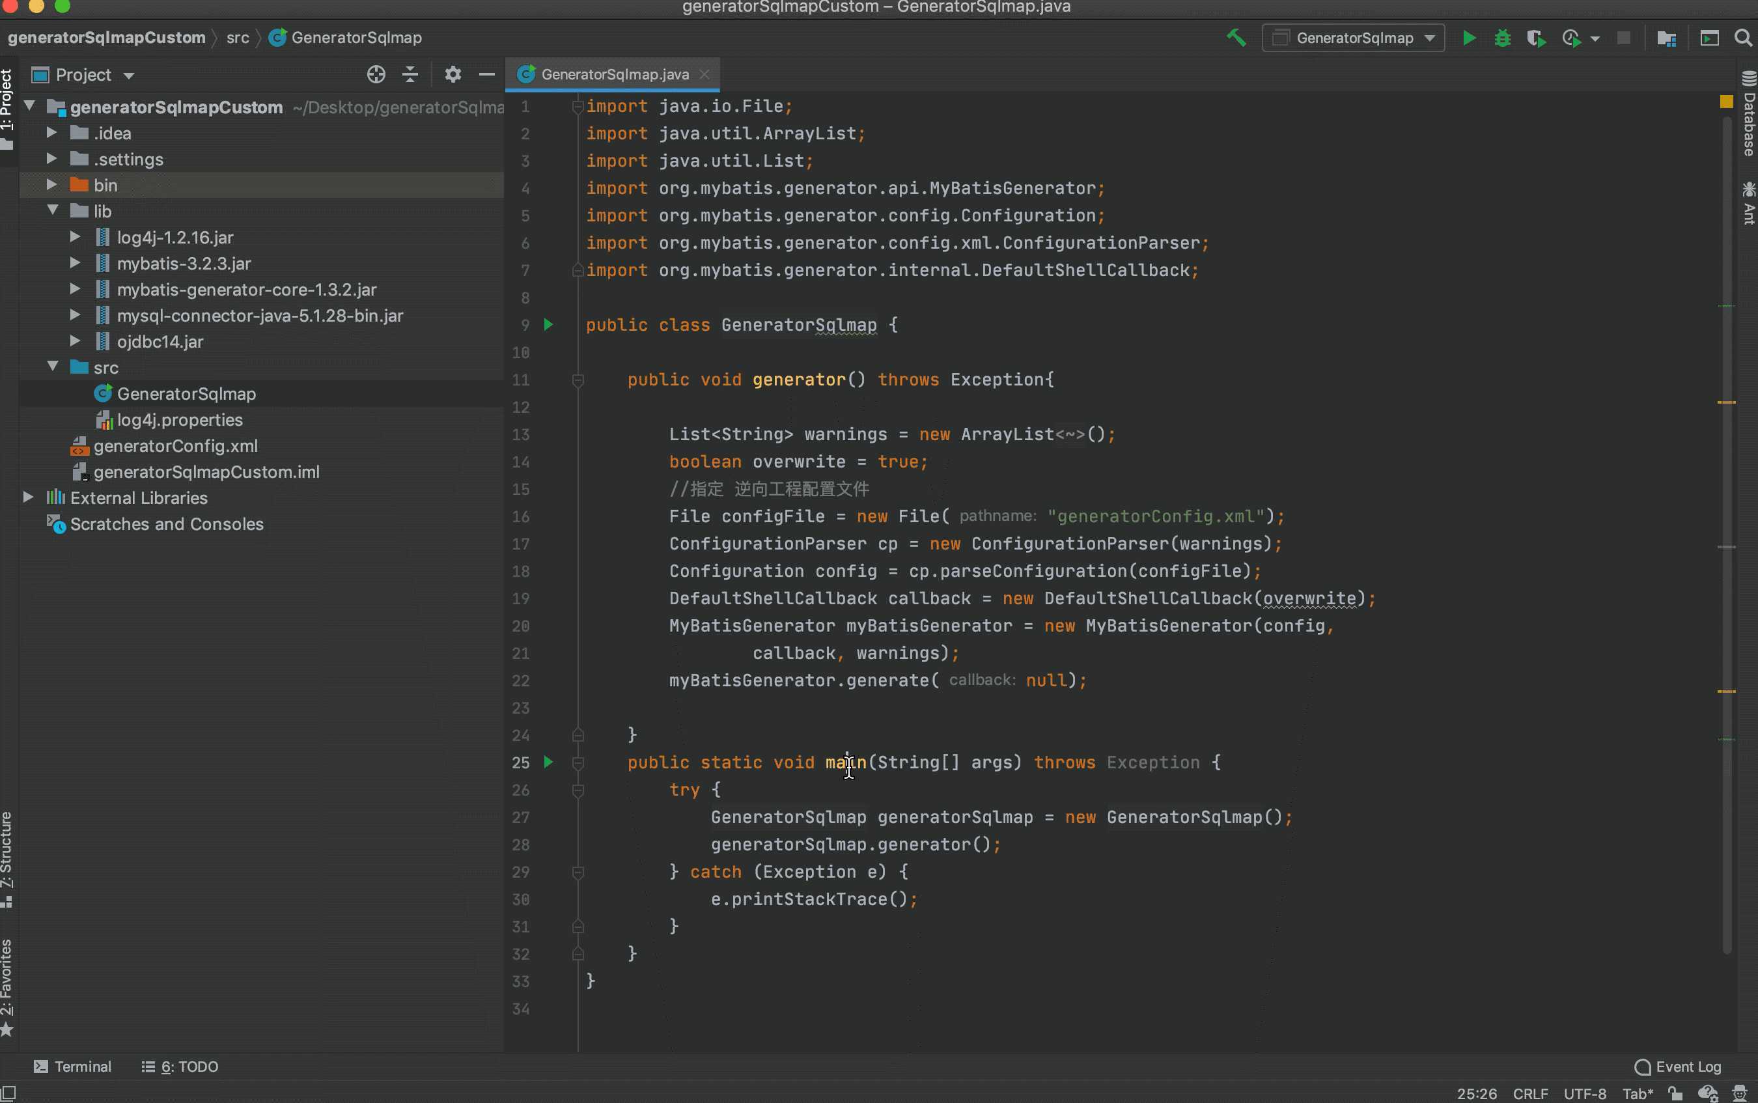The image size is (1758, 1103).
Task: Open the Structure side tool window
Action: 7,859
